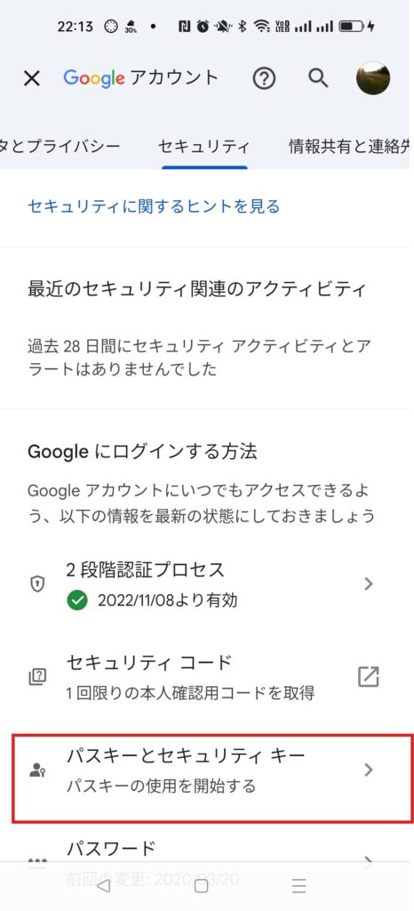
Task: Open external link icon for セキュリティ コード
Action: (x=368, y=677)
